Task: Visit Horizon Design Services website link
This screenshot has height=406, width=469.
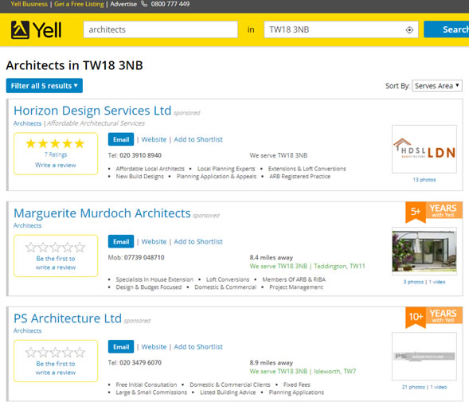Action: [154, 139]
